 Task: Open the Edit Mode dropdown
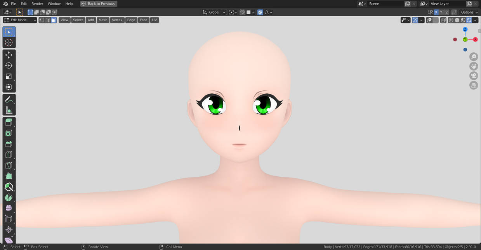[x=20, y=20]
